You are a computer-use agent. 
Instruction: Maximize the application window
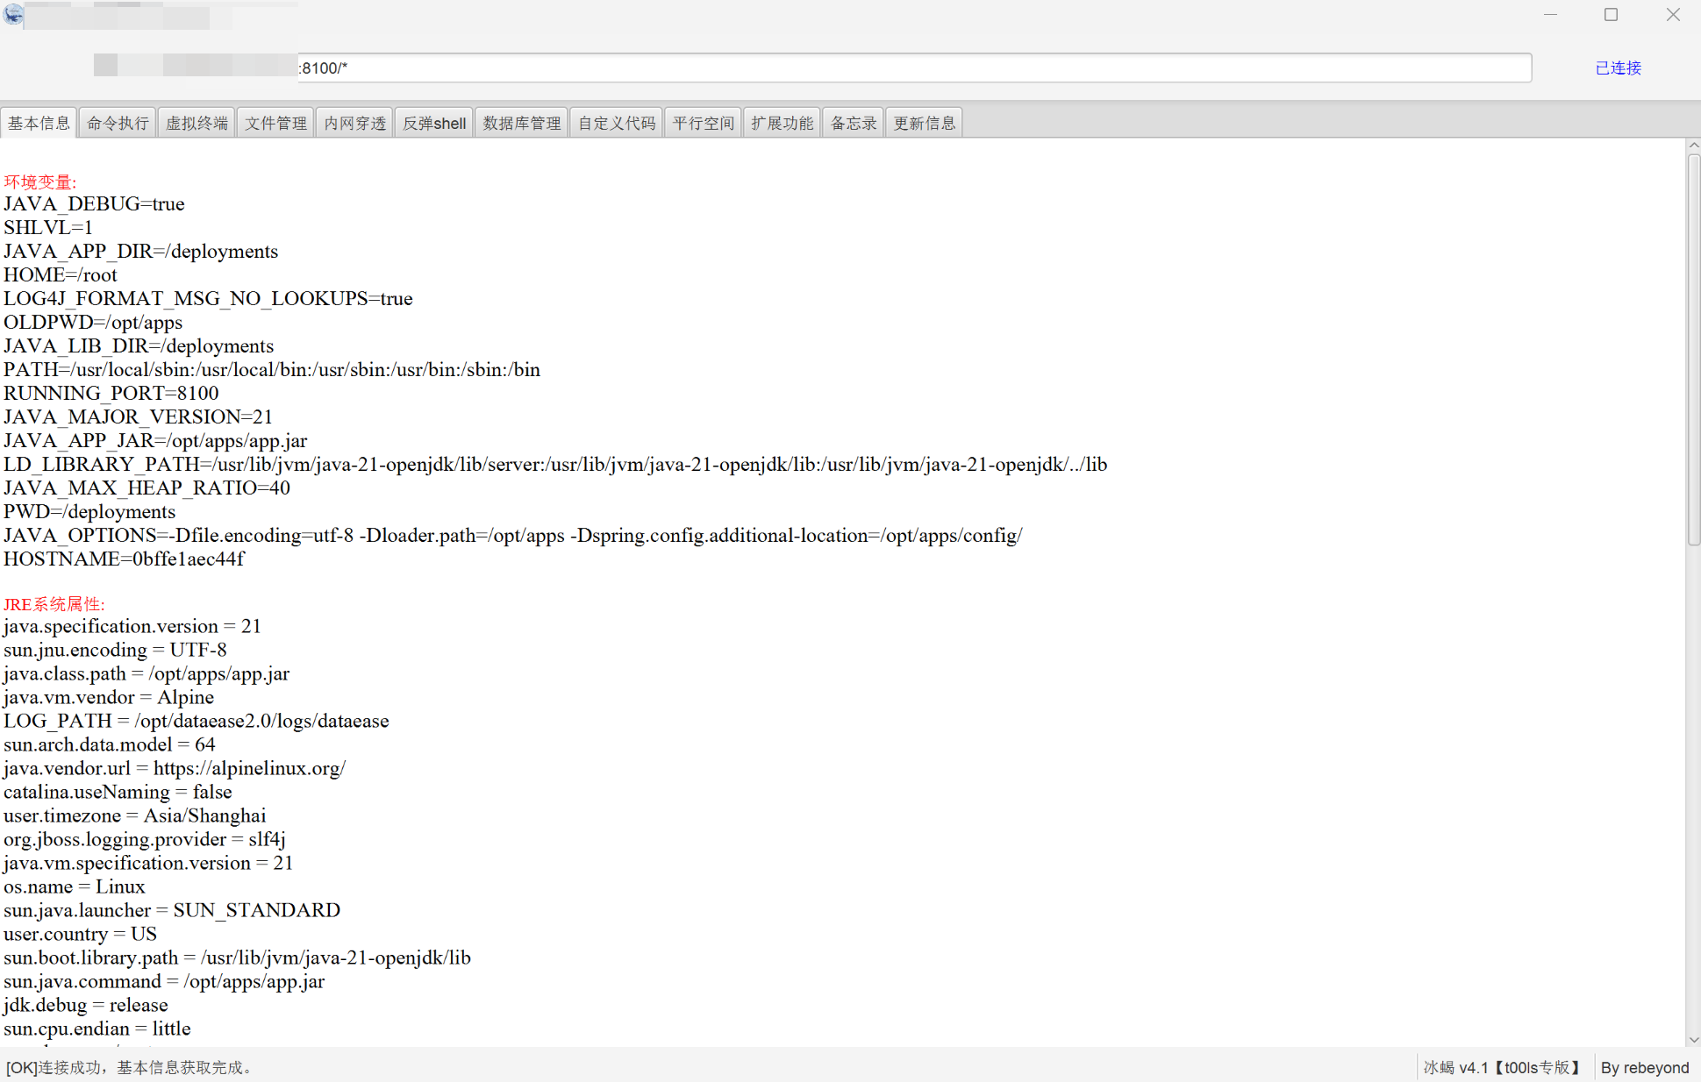pyautogui.click(x=1611, y=14)
